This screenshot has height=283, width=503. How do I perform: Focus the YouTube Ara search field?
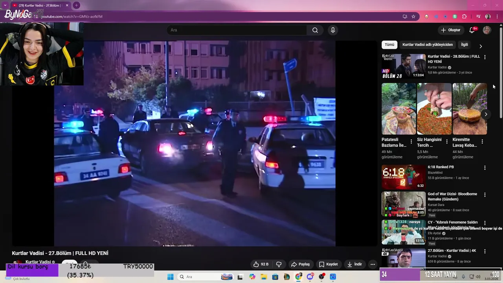click(x=237, y=30)
